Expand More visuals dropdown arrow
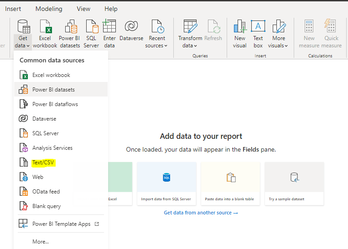This screenshot has width=348, height=249. point(286,46)
